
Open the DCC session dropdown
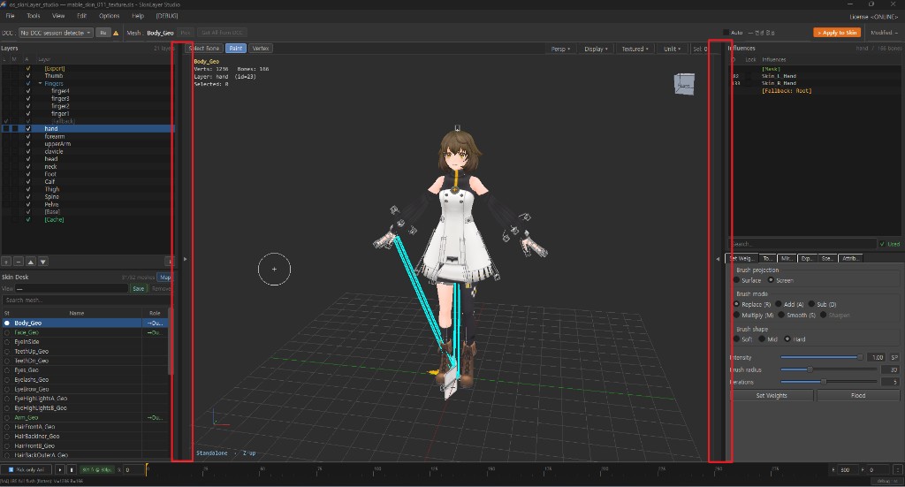pos(56,33)
